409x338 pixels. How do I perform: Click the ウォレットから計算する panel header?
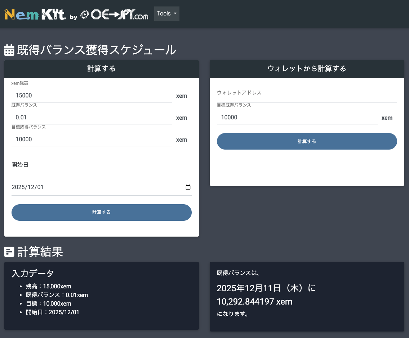[307, 69]
